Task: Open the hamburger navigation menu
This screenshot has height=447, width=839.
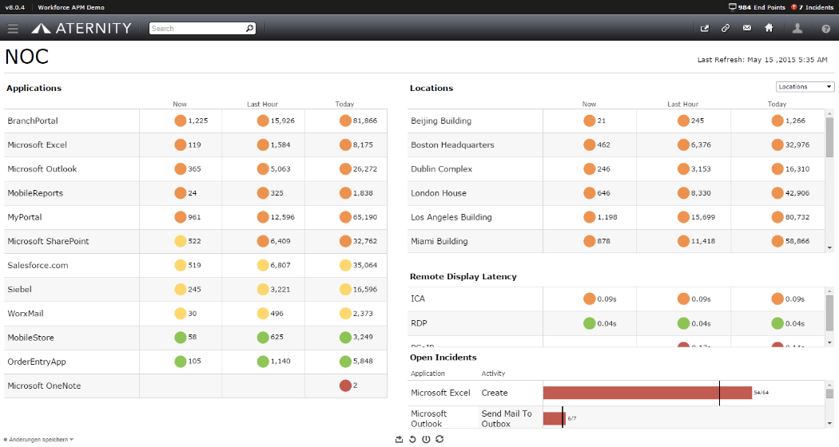Action: [13, 29]
